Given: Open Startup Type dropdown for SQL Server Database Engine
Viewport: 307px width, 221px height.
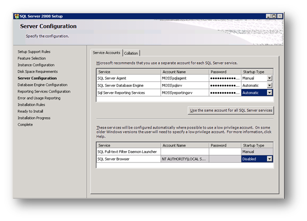Looking at the screenshot, I should 270,85.
